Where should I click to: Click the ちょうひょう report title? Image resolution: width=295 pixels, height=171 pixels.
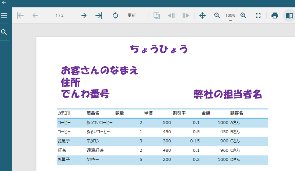[159, 49]
